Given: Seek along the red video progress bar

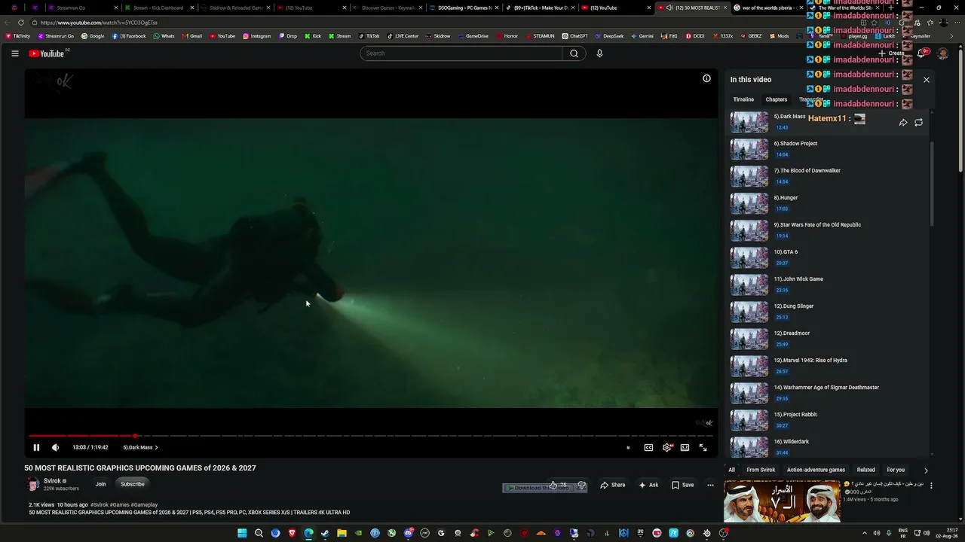Looking at the screenshot, I should (371, 436).
